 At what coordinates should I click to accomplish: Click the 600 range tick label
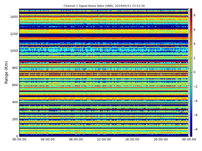(15, 85)
